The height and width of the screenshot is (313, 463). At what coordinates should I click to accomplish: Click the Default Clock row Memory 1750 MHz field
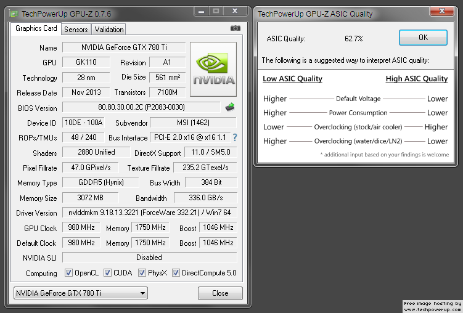150,243
